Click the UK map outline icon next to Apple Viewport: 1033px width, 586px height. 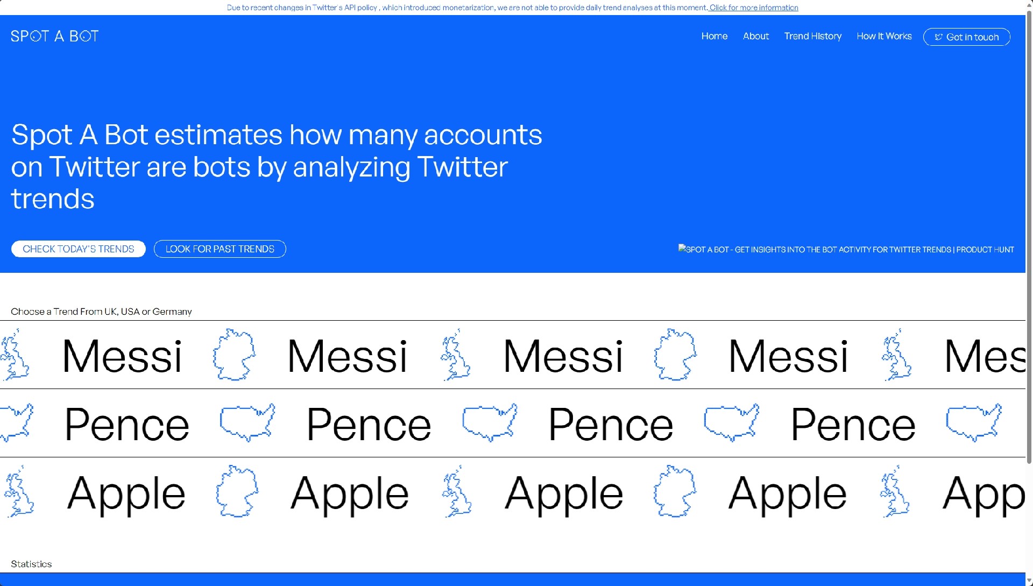[18, 492]
